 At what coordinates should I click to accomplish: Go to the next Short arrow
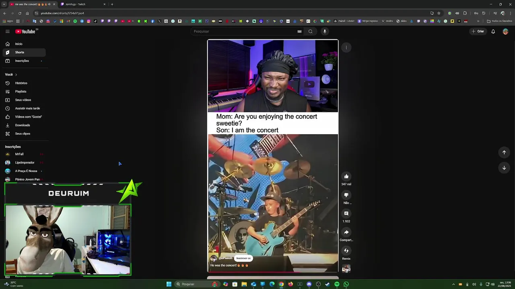click(504, 168)
